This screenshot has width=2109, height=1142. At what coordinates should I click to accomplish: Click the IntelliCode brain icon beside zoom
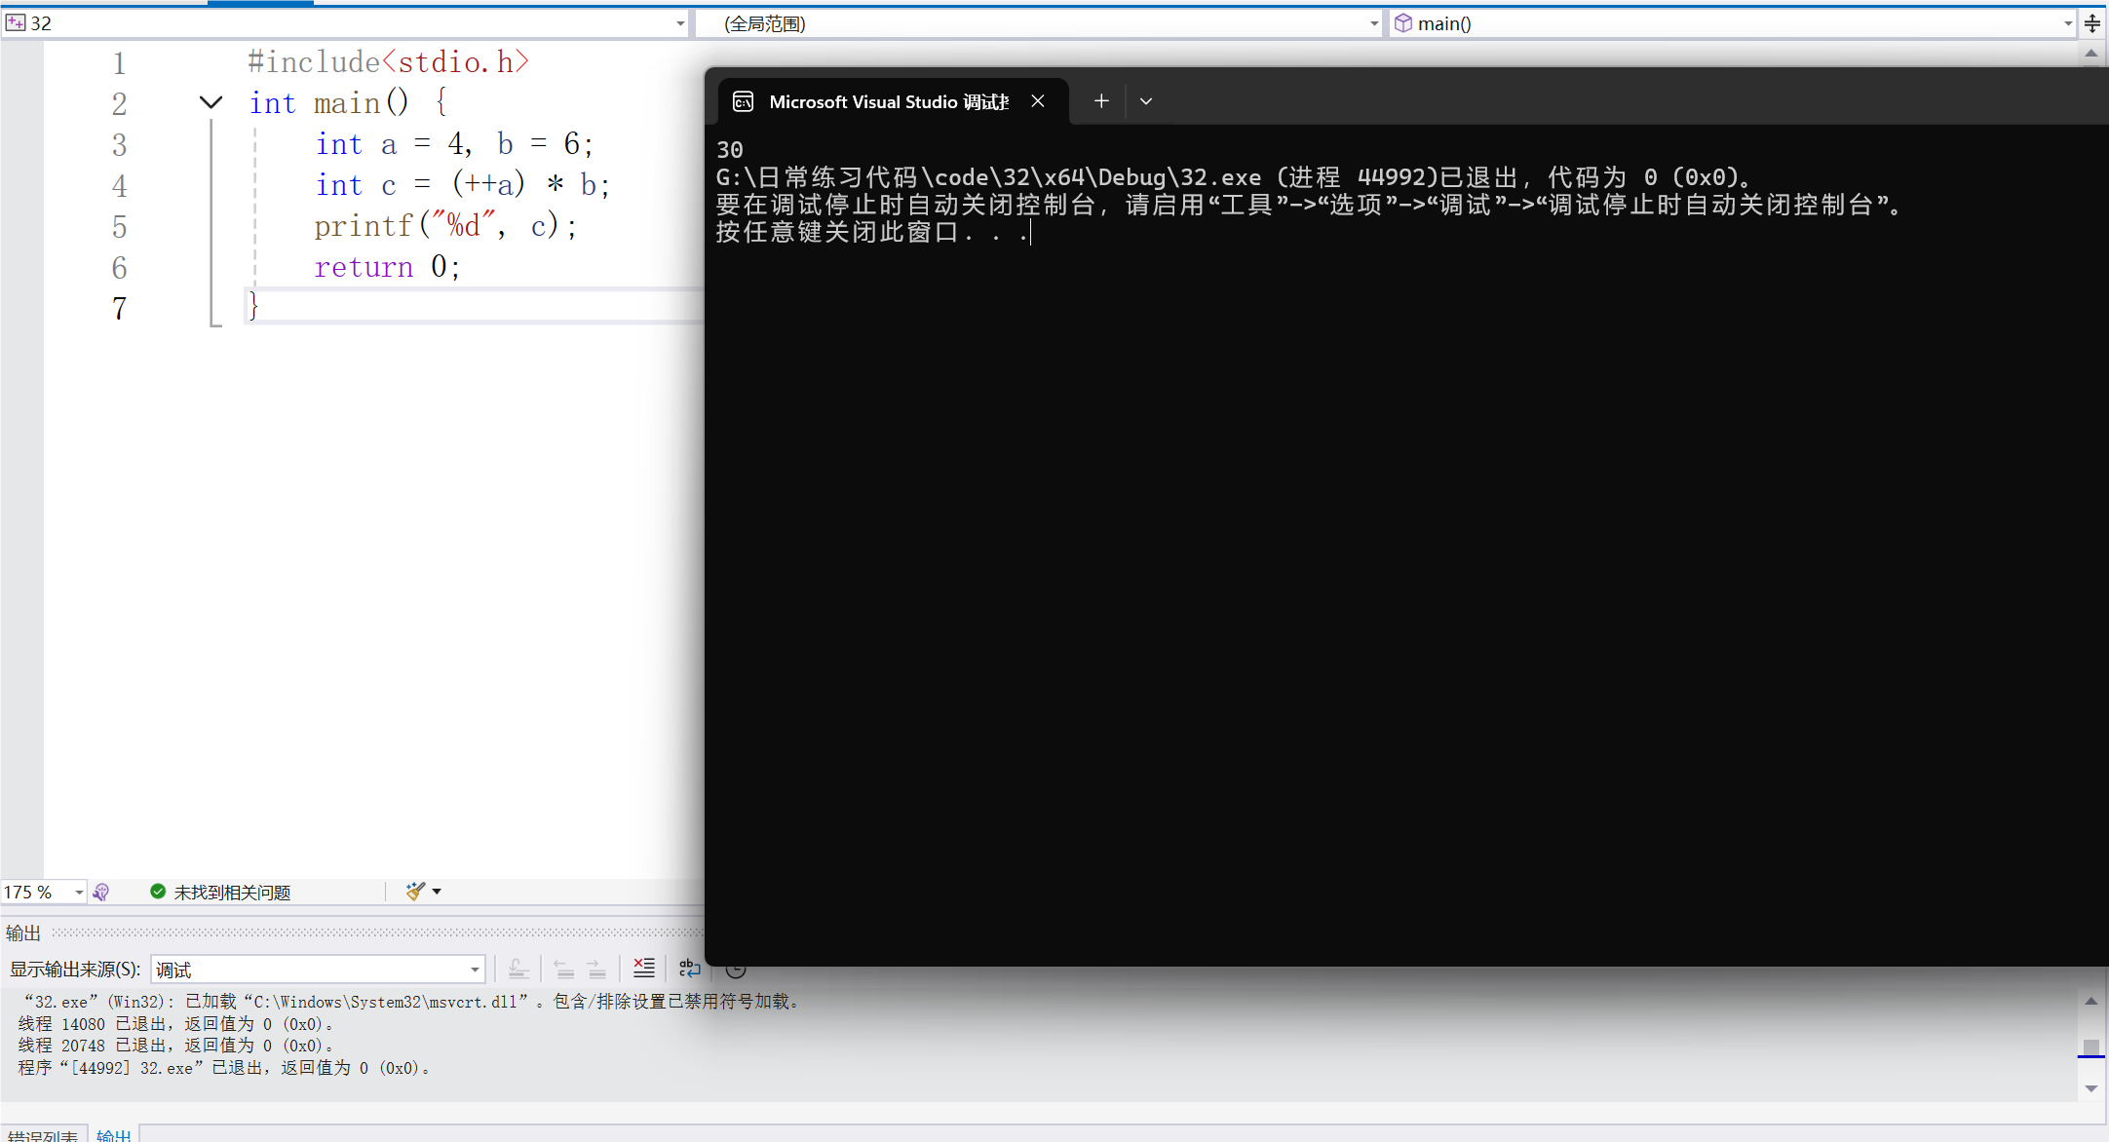pos(101,892)
